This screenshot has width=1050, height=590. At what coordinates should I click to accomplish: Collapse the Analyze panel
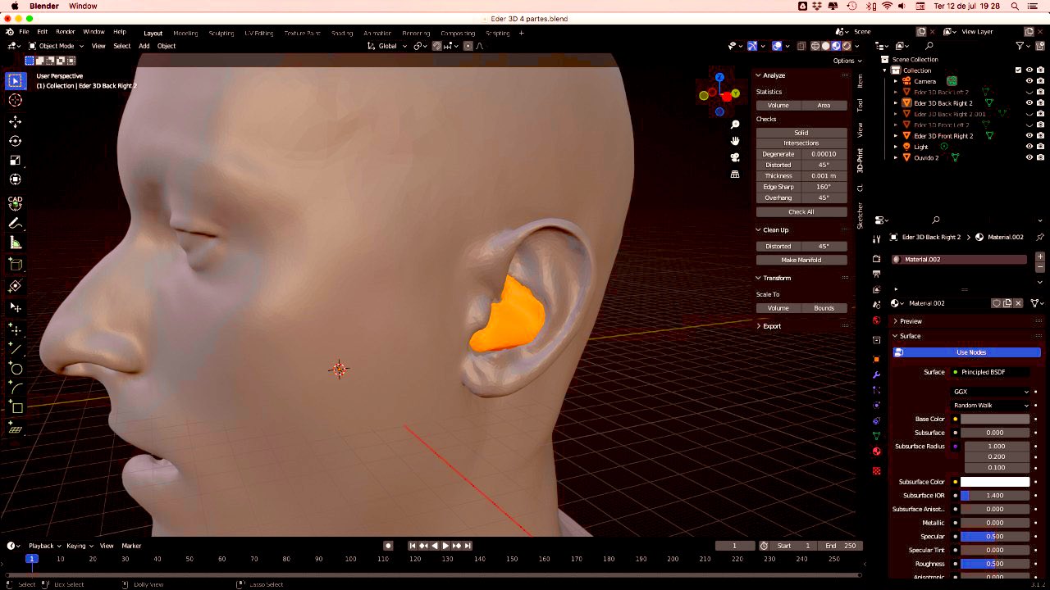759,75
